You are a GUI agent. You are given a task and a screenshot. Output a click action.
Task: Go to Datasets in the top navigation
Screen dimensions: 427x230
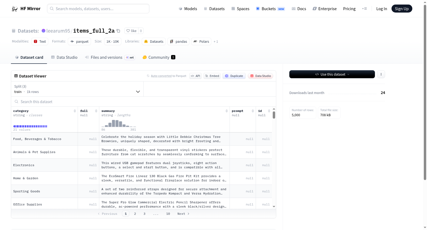tap(214, 9)
